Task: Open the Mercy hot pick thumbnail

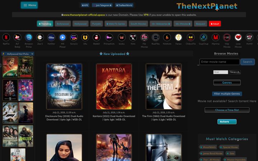Action: [18, 155]
